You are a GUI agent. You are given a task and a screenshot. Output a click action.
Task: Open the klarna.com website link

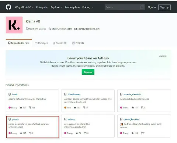62,29
